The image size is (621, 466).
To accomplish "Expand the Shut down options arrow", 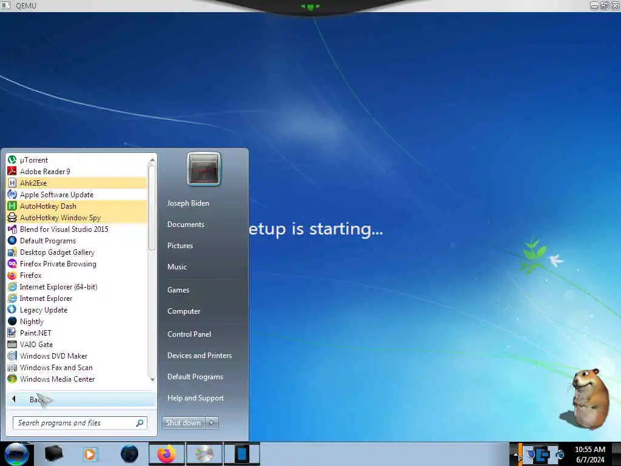I will 212,423.
